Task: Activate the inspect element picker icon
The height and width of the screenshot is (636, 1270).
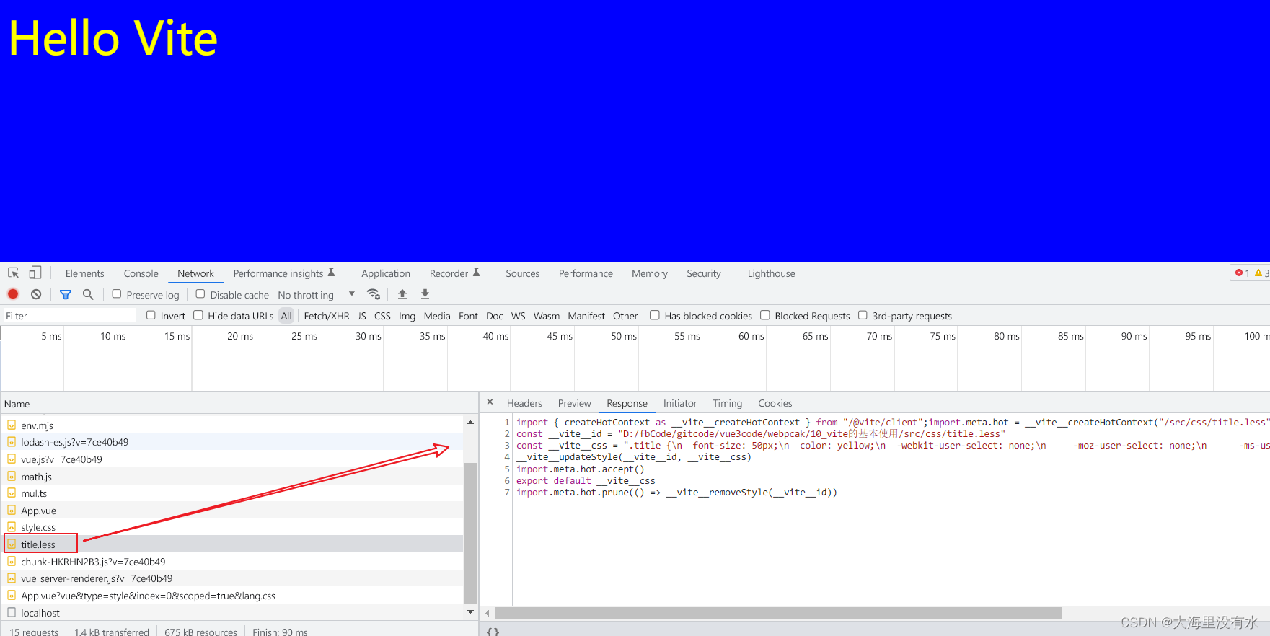Action: [14, 273]
